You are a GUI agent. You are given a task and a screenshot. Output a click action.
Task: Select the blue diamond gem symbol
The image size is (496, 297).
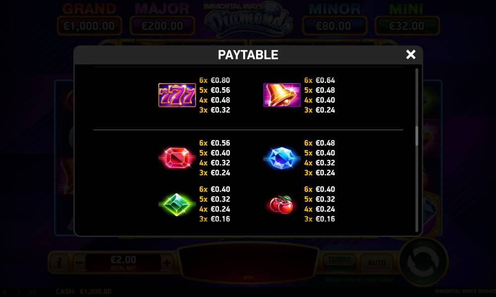click(282, 158)
